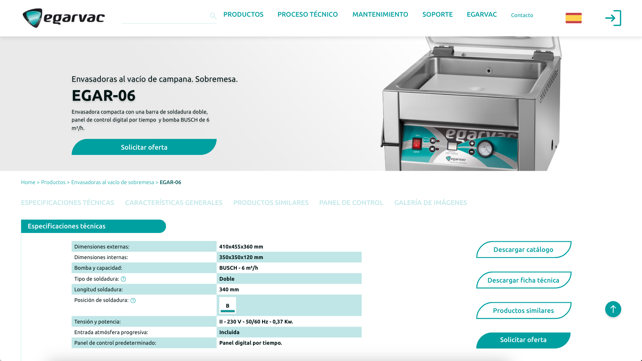Open help icon for Tipo de soldadura
642x361 pixels.
coord(123,279)
